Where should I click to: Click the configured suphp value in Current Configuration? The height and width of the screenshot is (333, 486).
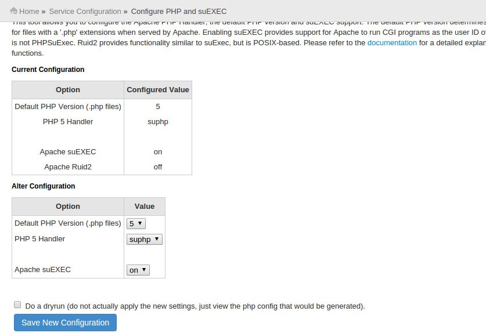[x=158, y=122]
